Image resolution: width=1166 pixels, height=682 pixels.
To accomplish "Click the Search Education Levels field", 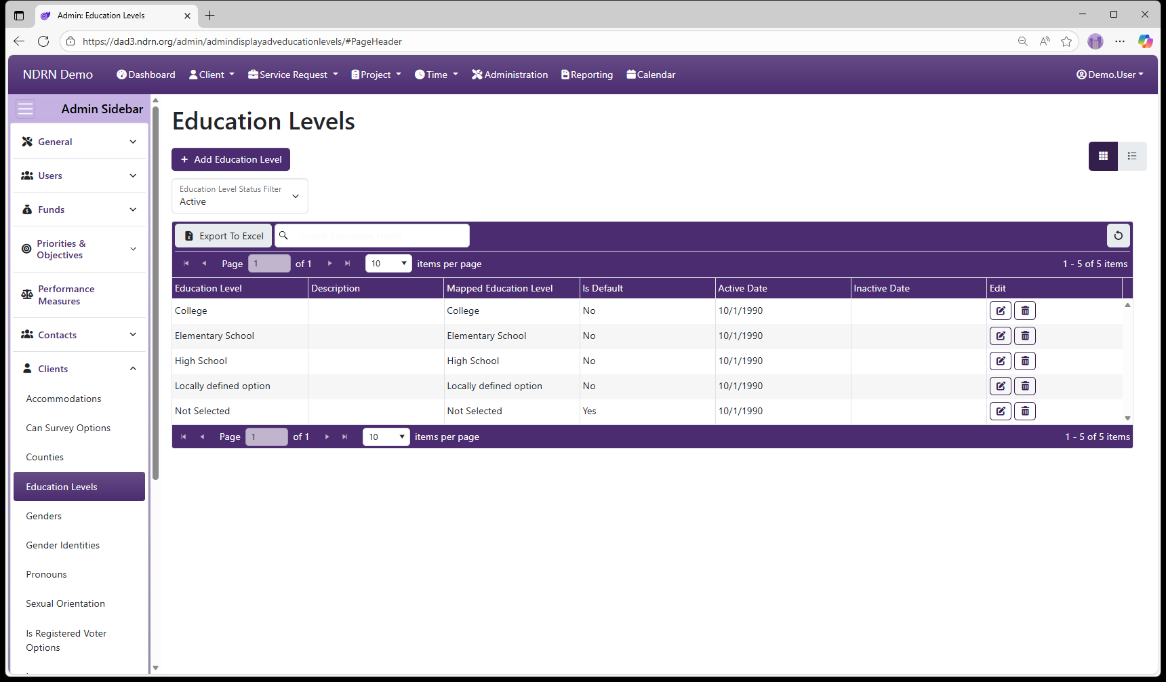I will pyautogui.click(x=372, y=236).
